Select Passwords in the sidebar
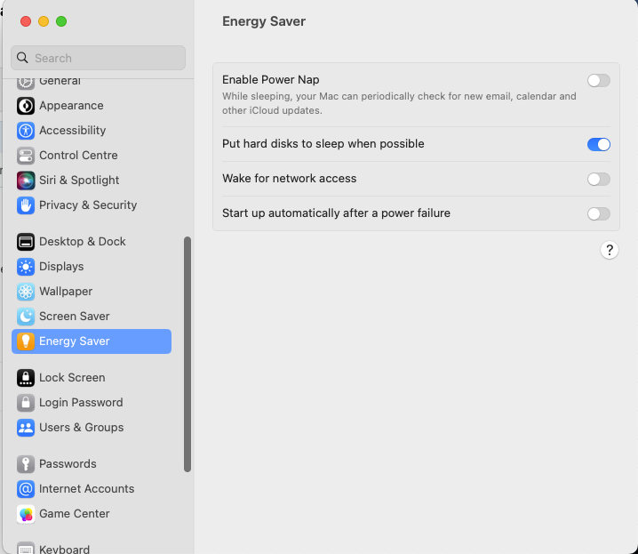Viewport: 638px width, 554px height. pos(92,464)
